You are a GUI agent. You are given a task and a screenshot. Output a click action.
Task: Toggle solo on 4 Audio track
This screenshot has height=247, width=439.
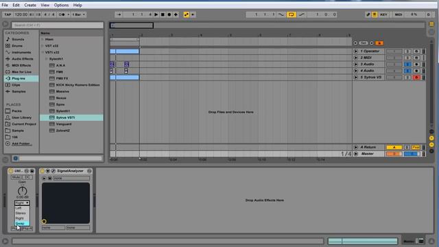(407, 71)
